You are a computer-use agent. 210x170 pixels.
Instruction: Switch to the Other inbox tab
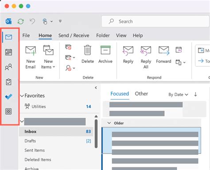tap(141, 94)
